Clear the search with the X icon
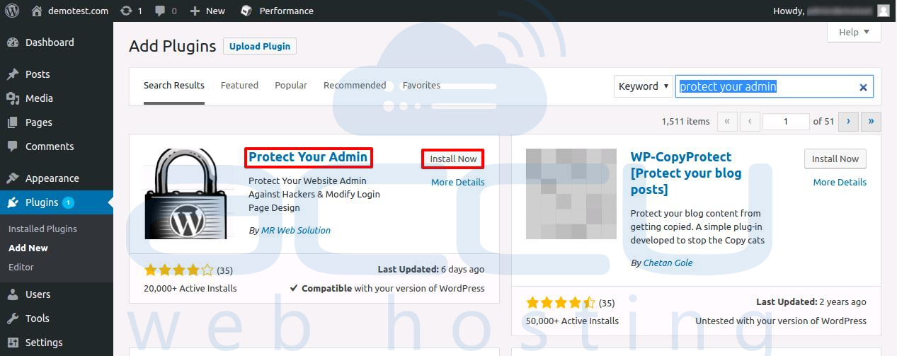The image size is (897, 356). [x=863, y=87]
